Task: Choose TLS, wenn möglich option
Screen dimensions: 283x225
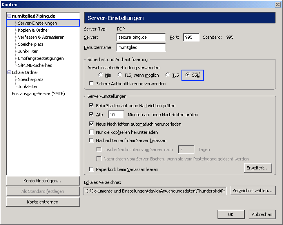Action: (120, 75)
